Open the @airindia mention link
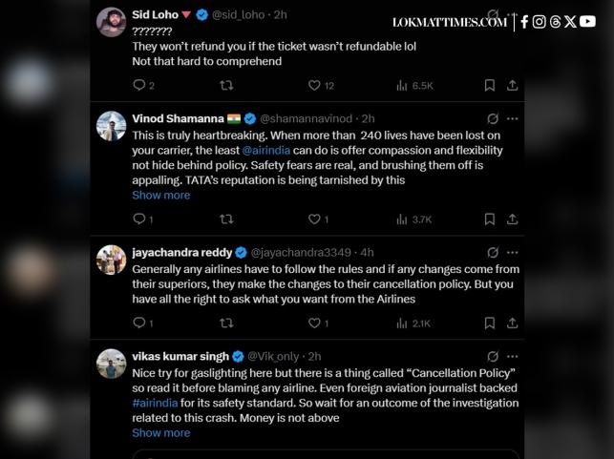614x459 pixels. [271, 151]
